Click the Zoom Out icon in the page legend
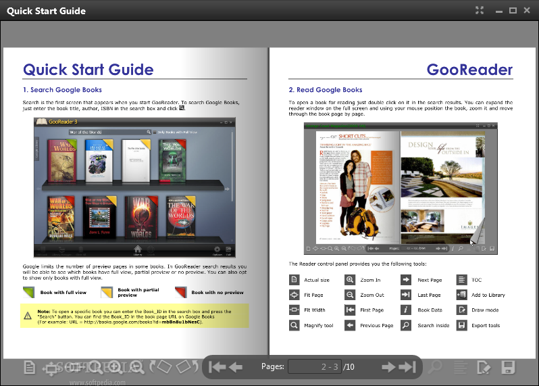Image resolution: width=539 pixels, height=386 pixels. [x=350, y=295]
